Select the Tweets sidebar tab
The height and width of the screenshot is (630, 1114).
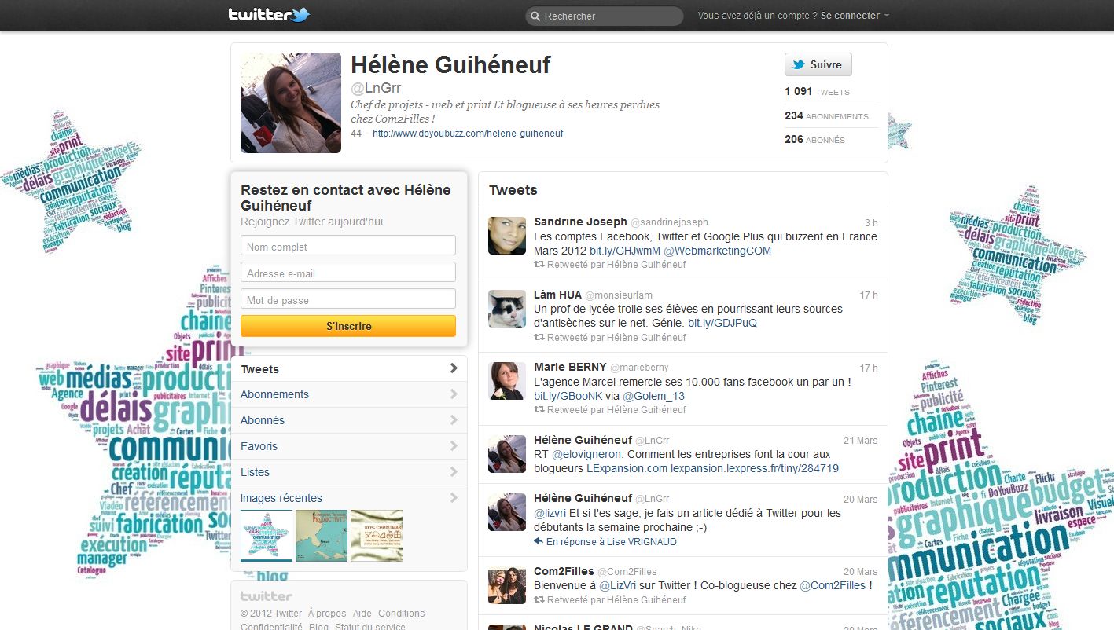pyautogui.click(x=349, y=368)
